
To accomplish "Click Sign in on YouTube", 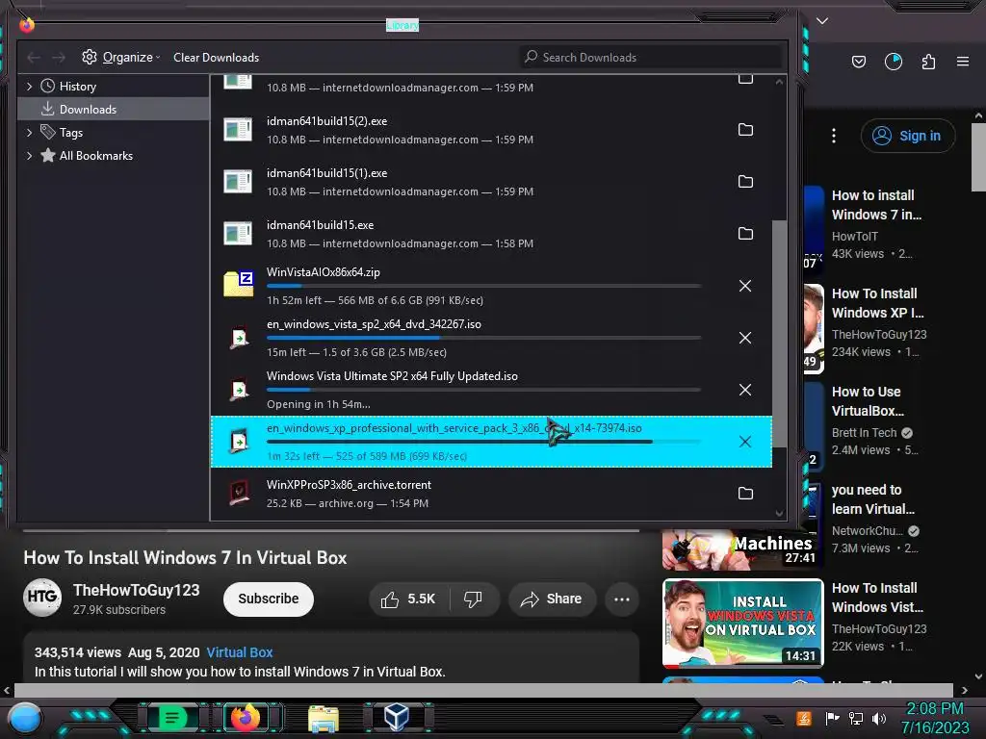I will (x=908, y=136).
